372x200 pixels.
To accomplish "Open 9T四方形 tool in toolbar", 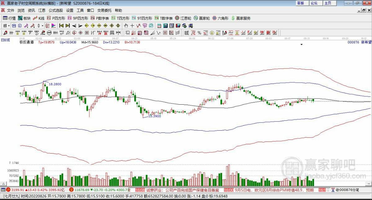I will 142,18.
